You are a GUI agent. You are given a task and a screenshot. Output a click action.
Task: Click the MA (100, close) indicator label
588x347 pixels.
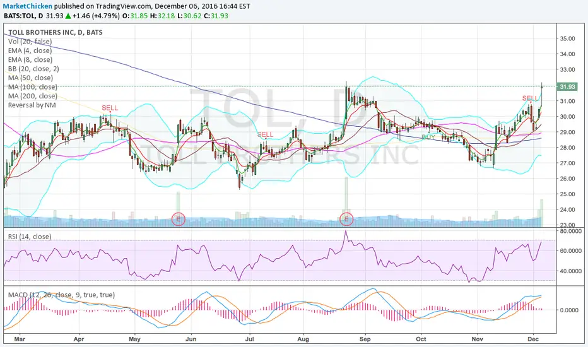(x=33, y=86)
